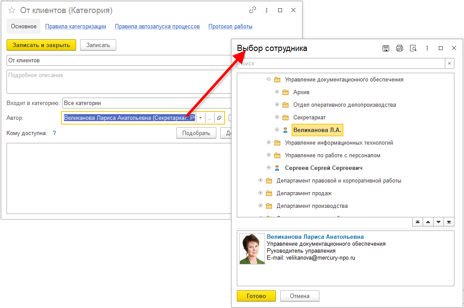Copy link to the category form
This screenshot has height=308, width=464.
252,10
